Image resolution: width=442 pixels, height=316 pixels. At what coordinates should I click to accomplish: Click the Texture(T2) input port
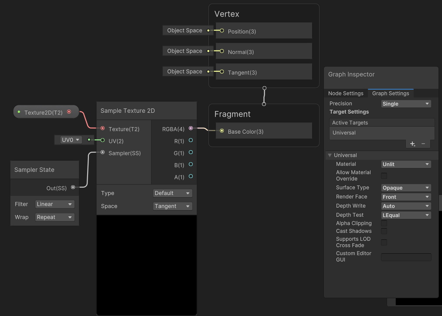(103, 129)
